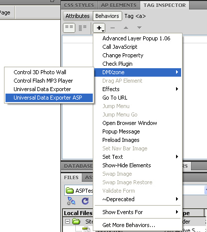Click the move event down arrow
This screenshot has width=207, height=232.
coord(139,28)
